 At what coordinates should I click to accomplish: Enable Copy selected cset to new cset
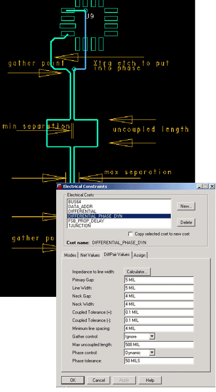[x=130, y=234]
